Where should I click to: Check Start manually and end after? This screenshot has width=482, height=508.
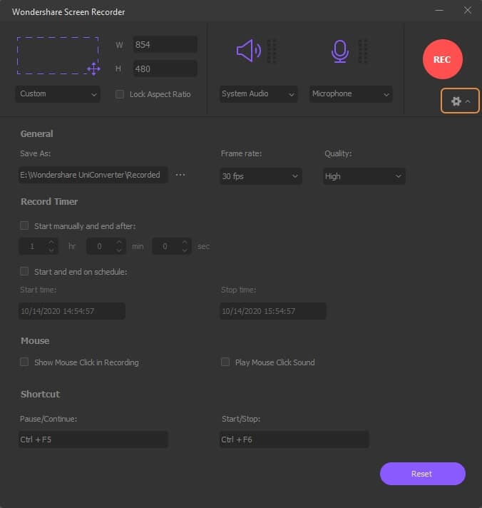[x=25, y=225]
